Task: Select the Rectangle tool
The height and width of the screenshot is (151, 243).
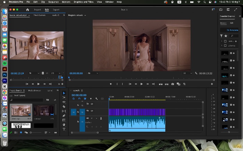Action: 64,120
